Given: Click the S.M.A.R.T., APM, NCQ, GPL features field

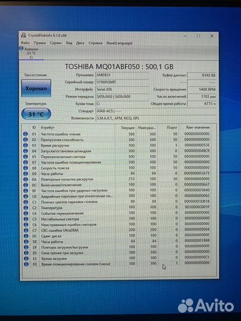Looking at the screenshot, I should (156, 118).
